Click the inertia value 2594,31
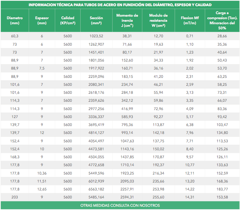Screen dimensions: 240x210 (127, 197)
